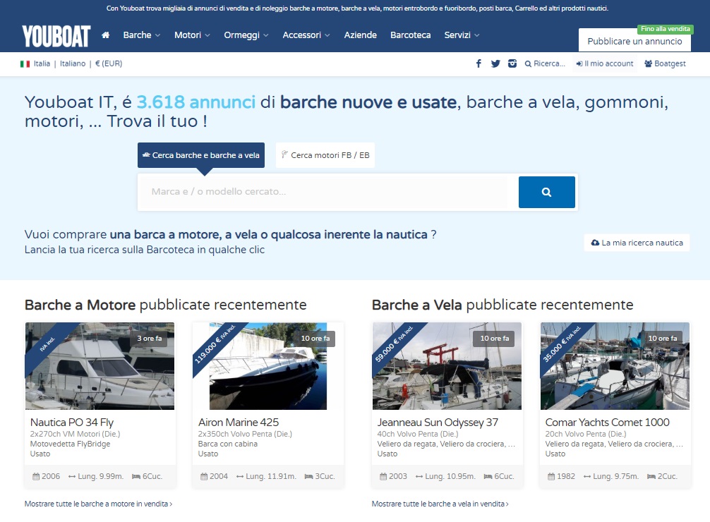Screen dimensions: 710x522
Task: Click the calendar icon beside 2004
Action: pos(204,476)
